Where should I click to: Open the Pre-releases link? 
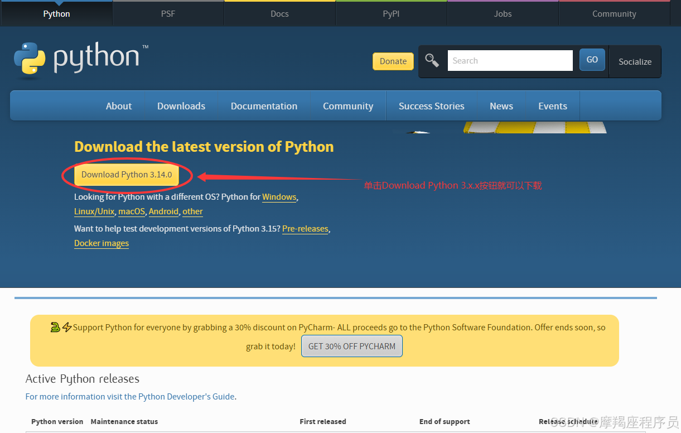[305, 229]
